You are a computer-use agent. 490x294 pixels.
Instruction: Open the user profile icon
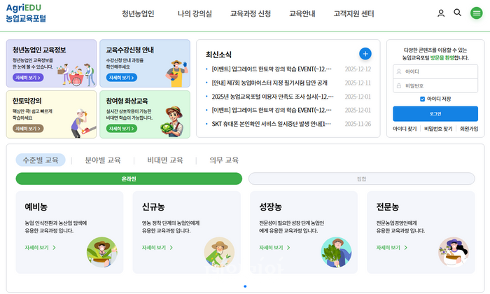440,13
